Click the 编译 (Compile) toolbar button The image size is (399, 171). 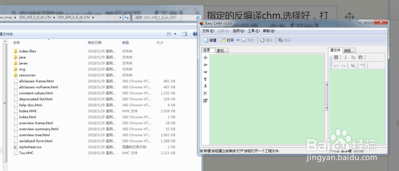pos(266,40)
